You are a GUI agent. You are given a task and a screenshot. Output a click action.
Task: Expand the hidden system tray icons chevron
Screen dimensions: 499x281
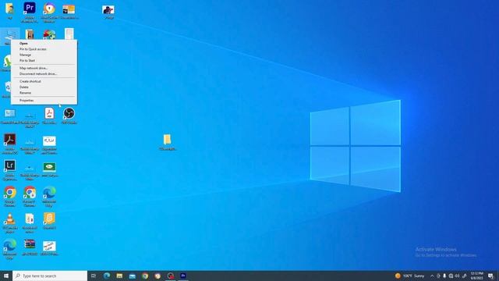click(432, 276)
